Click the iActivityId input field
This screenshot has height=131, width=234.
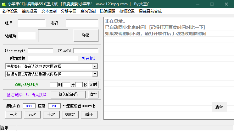point(41,51)
